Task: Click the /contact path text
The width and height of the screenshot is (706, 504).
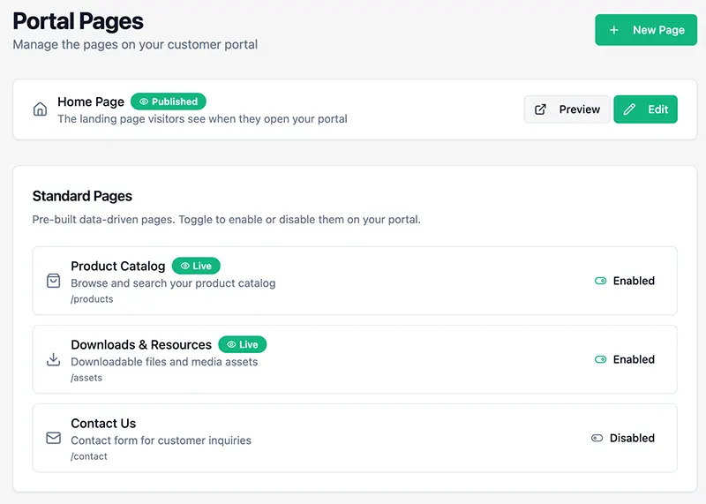Action: [89, 456]
